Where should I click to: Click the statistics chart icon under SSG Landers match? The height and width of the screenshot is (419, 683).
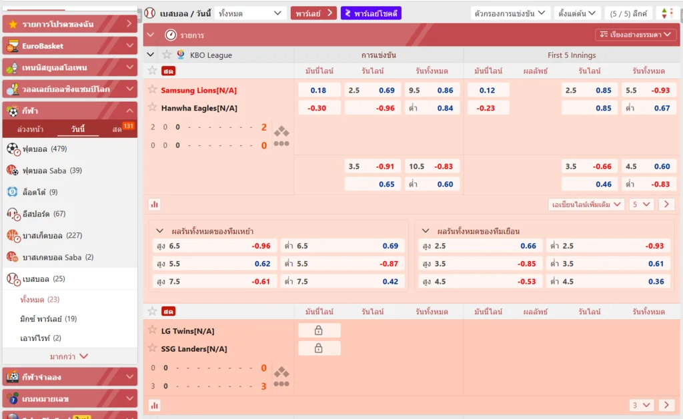tap(154, 405)
